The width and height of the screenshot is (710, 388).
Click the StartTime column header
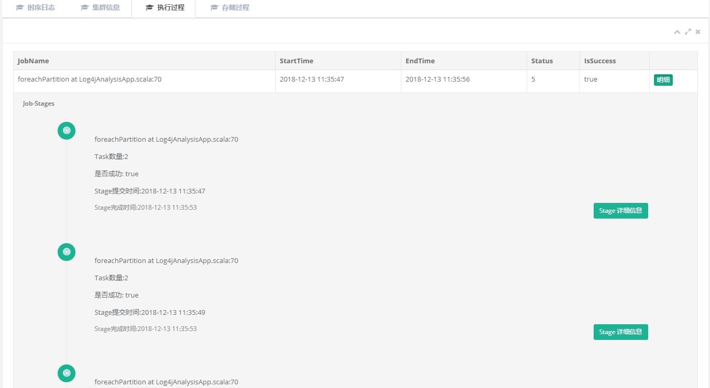point(297,61)
